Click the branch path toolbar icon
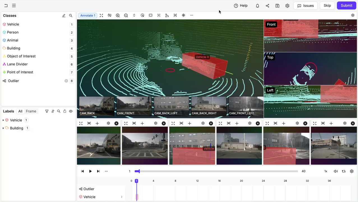The width and height of the screenshot is (358, 202). click(x=167, y=15)
